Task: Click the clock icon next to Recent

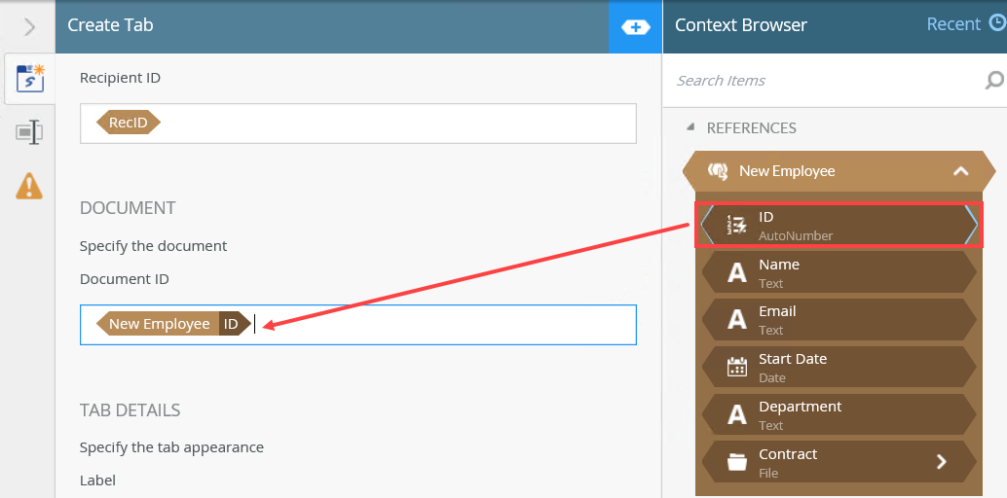Action: pyautogui.click(x=996, y=24)
